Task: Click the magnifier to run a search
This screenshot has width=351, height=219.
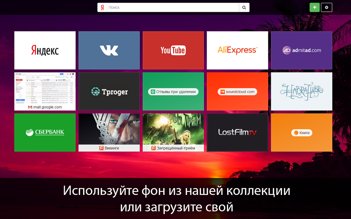Action: 244,7
